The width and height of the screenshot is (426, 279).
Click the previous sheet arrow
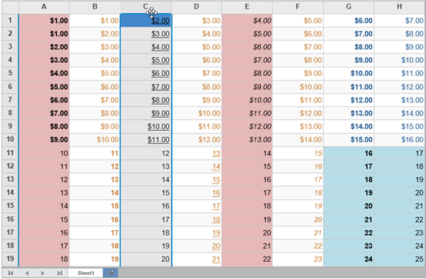(27, 273)
